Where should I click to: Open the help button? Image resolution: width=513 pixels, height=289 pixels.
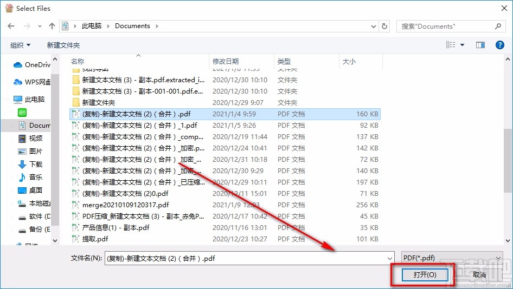(x=499, y=45)
